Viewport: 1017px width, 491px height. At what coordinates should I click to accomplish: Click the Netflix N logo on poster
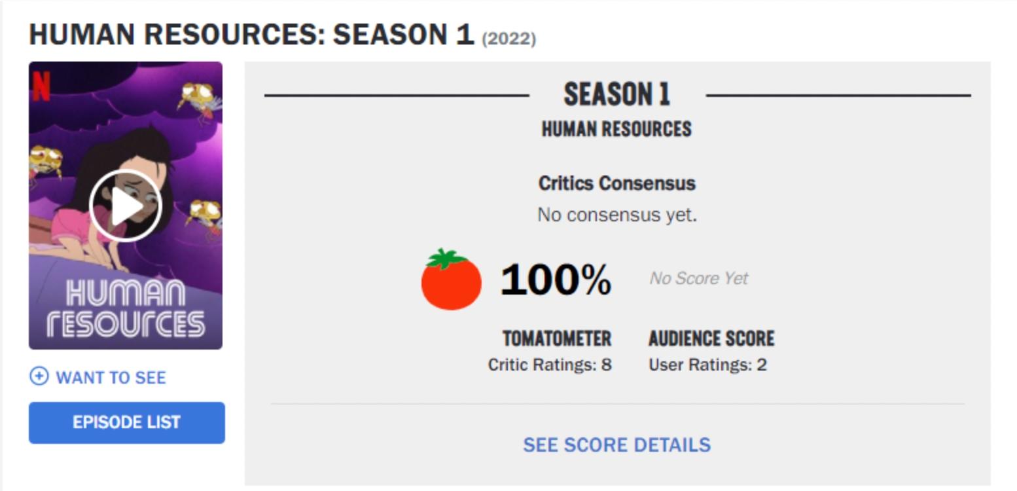[41, 86]
